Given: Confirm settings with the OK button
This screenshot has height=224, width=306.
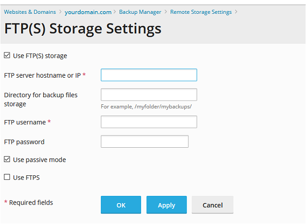Looking at the screenshot, I should pos(121,205).
